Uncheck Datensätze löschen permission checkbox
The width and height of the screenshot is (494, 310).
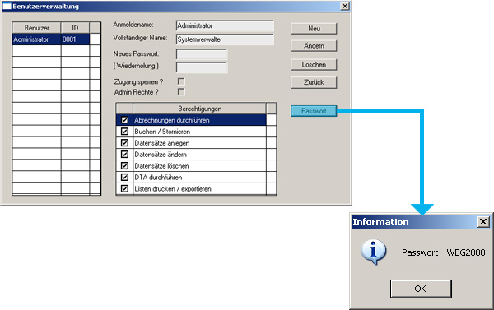125,165
